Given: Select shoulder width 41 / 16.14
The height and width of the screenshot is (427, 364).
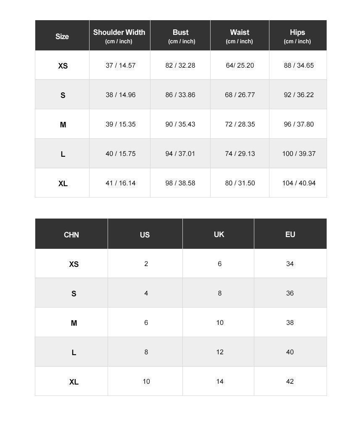Looking at the screenshot, I should 120,183.
